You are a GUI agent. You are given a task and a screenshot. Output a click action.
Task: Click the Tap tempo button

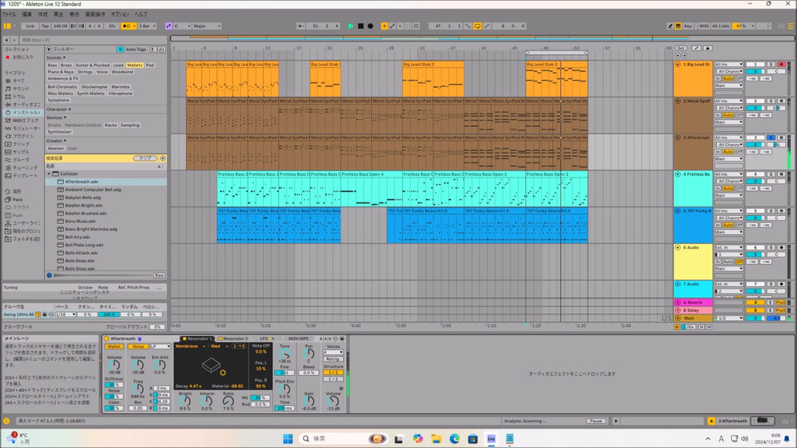[x=45, y=26]
